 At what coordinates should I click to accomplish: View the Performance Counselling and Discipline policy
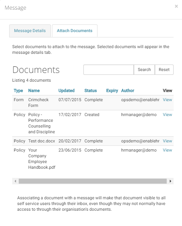[x=167, y=115]
